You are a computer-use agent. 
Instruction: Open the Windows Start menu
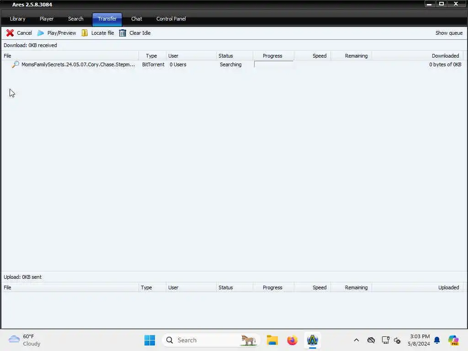[x=149, y=340]
